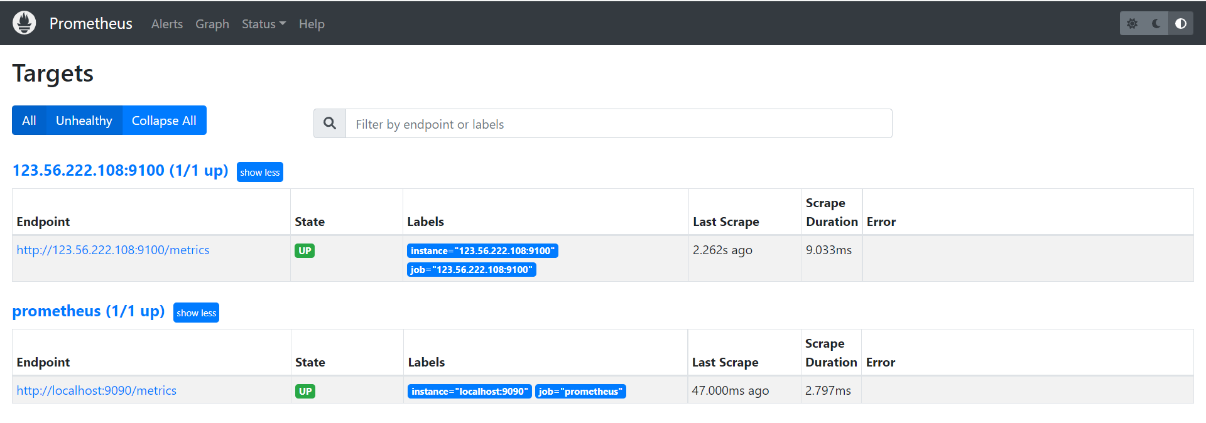Click the 123.56.222.108:9100 group heading
1206x423 pixels.
120,171
